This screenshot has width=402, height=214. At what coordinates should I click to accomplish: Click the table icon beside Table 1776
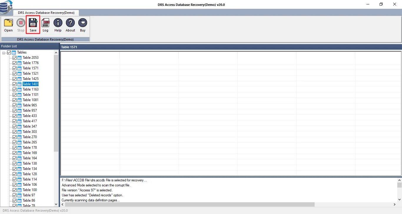19,63
